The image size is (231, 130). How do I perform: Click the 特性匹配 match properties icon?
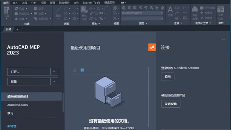click(x=84, y=10)
